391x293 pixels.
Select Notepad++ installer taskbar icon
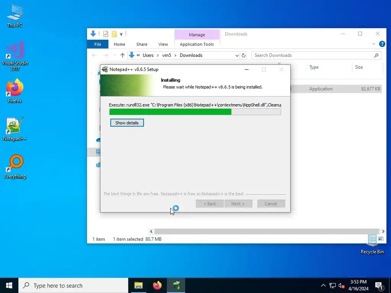tap(176, 285)
